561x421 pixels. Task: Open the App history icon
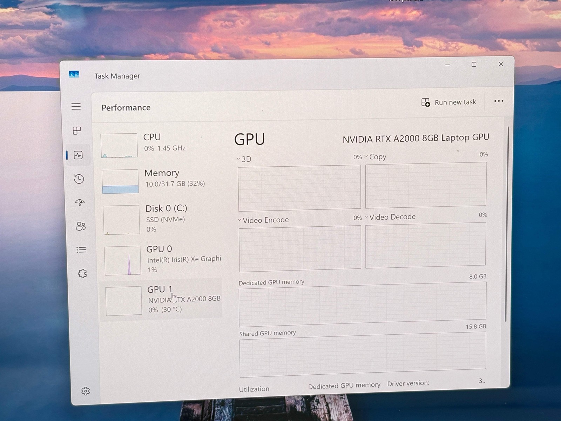79,179
